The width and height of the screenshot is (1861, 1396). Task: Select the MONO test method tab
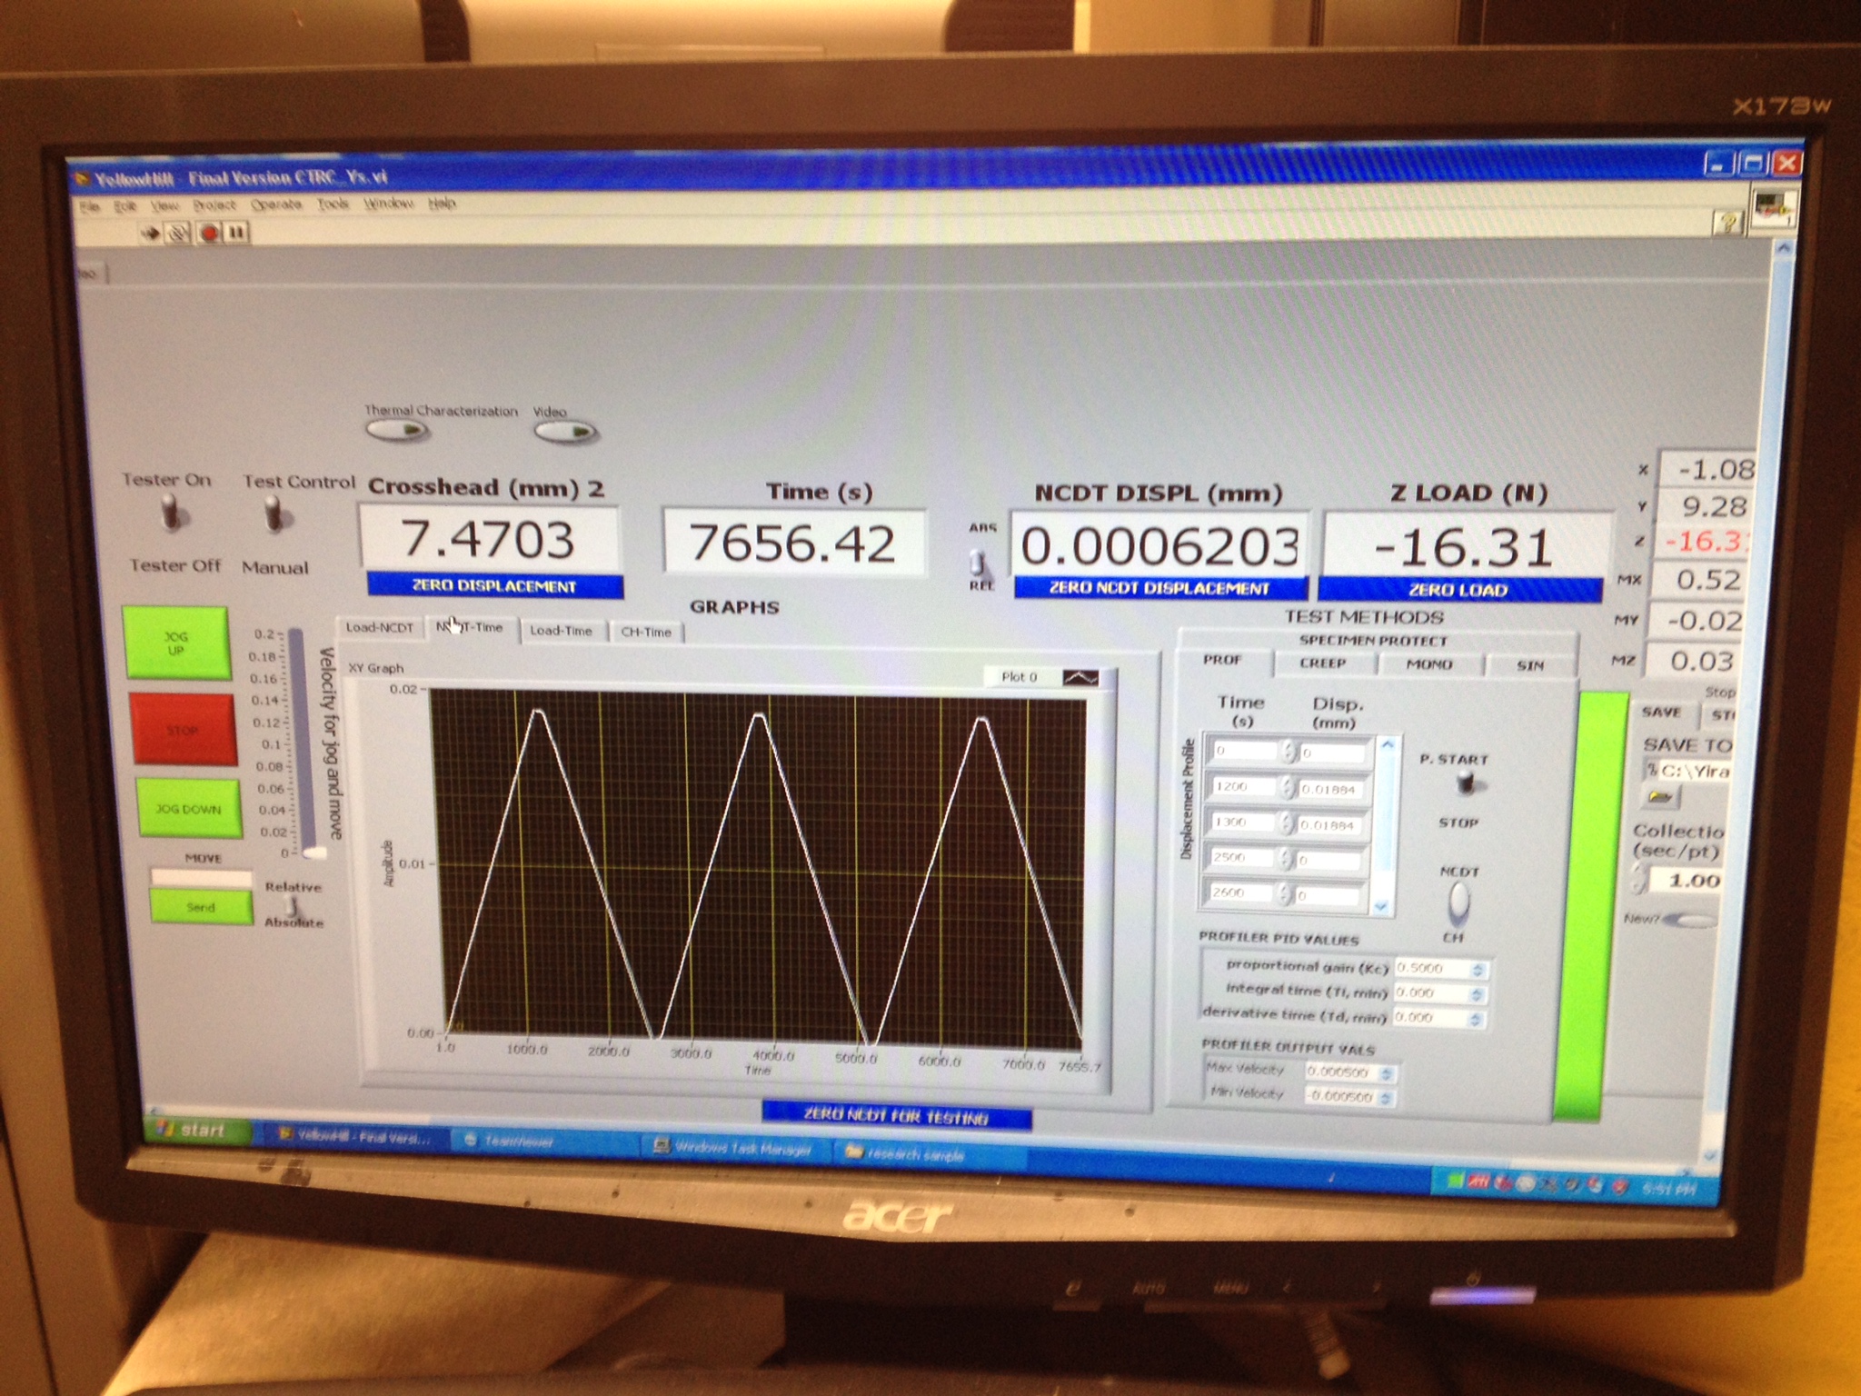pyautogui.click(x=1429, y=665)
